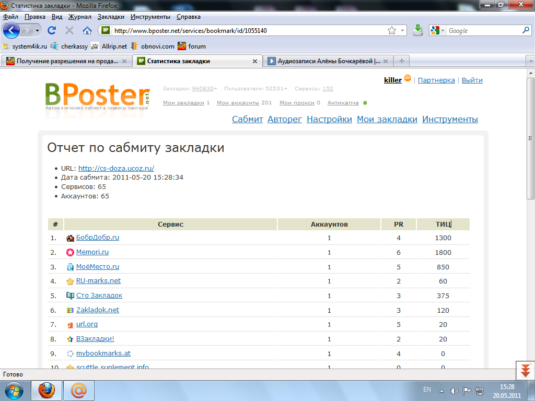Open the Журнал menu
535x401 pixels.
[80, 17]
